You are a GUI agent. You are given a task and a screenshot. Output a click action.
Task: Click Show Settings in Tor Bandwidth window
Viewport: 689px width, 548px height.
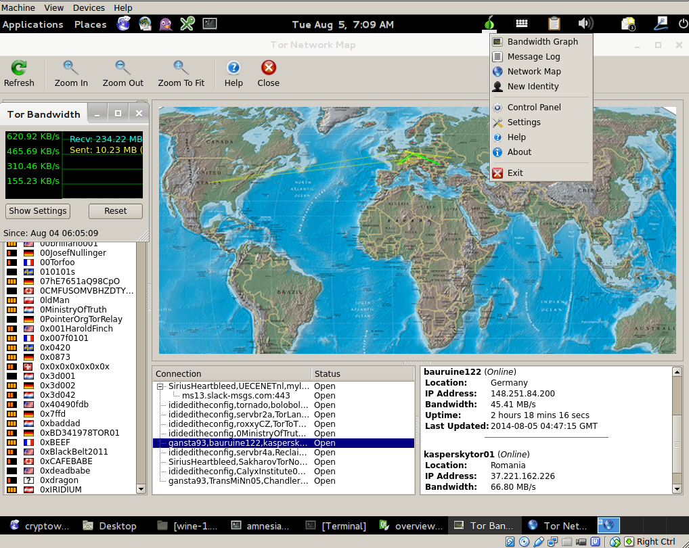pos(38,211)
